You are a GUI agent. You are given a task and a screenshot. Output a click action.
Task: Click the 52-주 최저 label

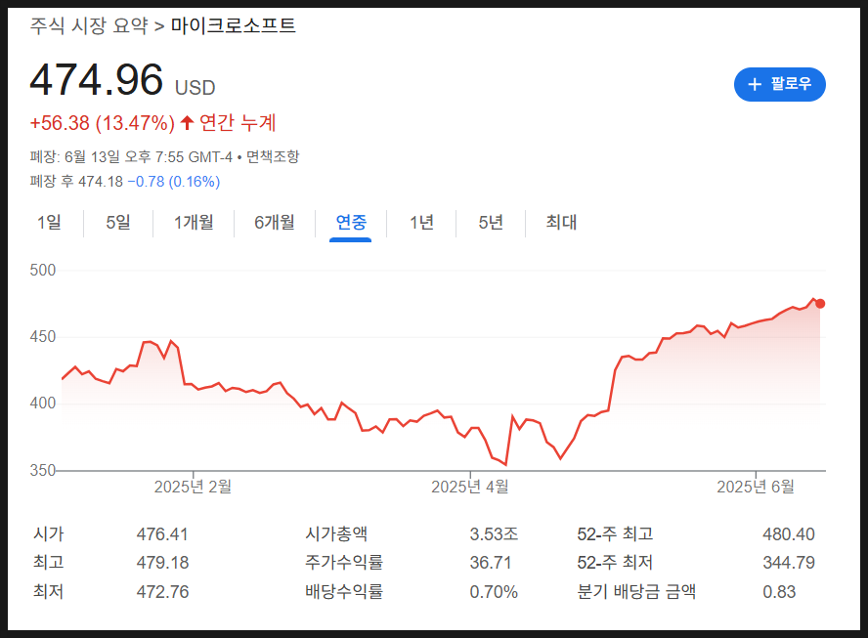615,563
